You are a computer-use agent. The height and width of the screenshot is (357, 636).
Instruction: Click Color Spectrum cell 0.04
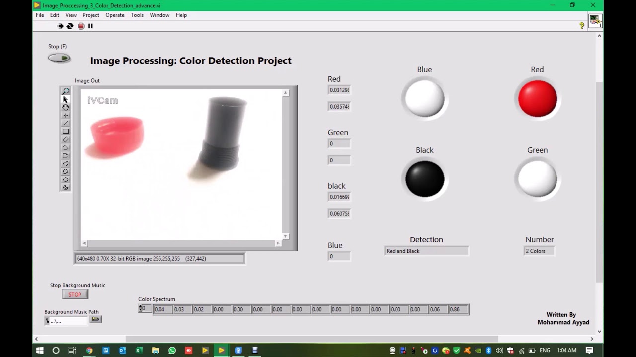pos(163,309)
